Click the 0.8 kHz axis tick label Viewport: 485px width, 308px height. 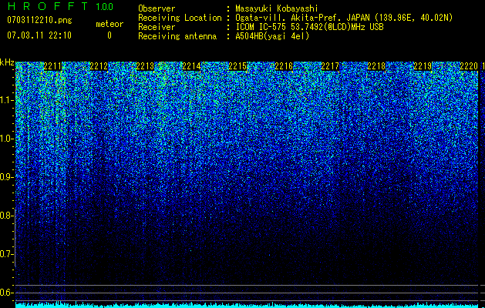click(x=6, y=216)
